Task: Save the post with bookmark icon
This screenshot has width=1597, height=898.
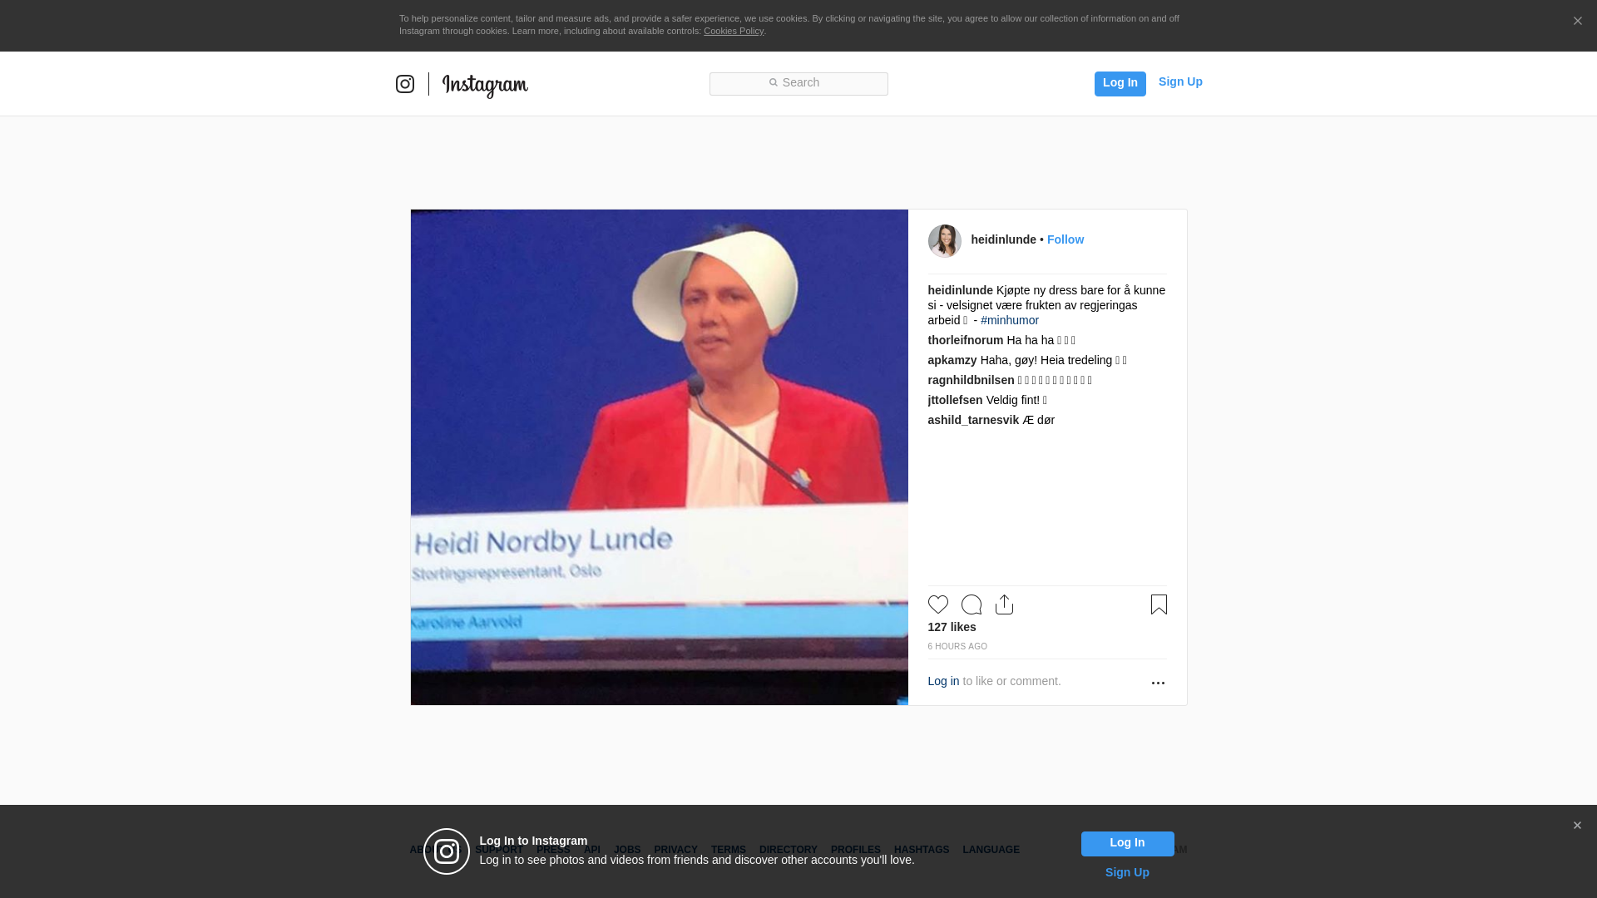Action: 1159,604
